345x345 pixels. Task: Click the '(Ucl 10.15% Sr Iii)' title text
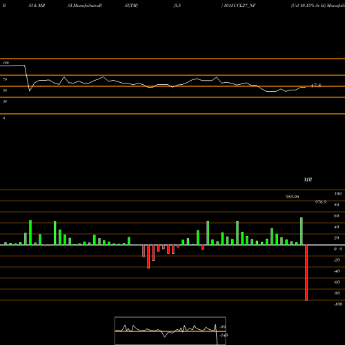click(x=308, y=6)
